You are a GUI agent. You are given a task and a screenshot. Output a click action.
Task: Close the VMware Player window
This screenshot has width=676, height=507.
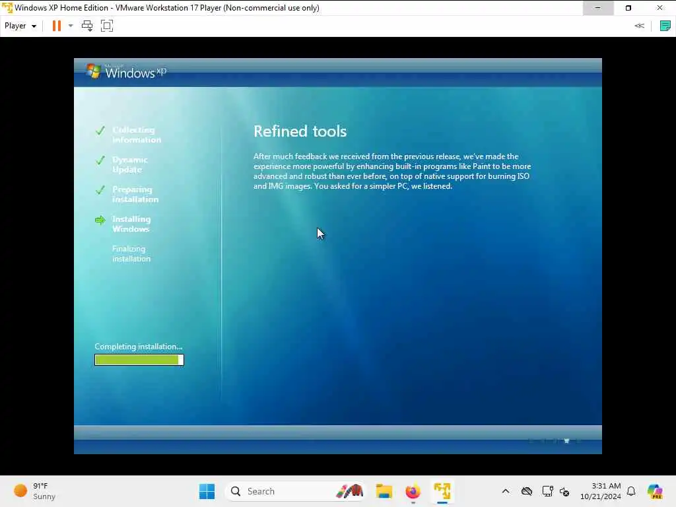click(659, 8)
